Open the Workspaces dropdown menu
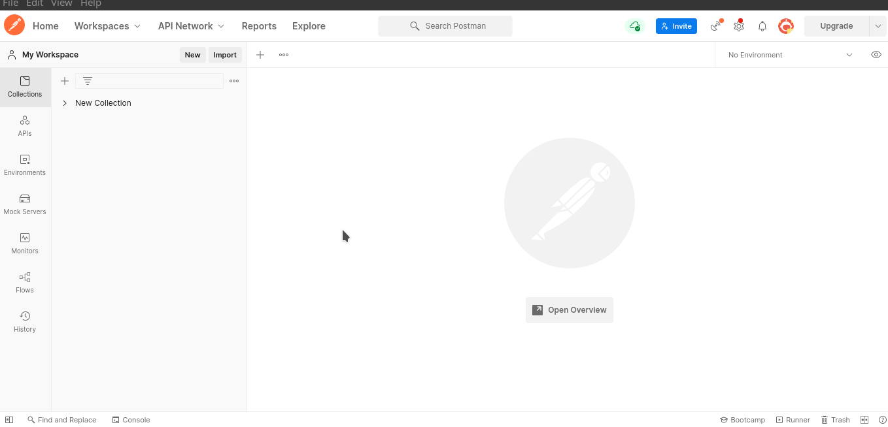 [x=107, y=26]
